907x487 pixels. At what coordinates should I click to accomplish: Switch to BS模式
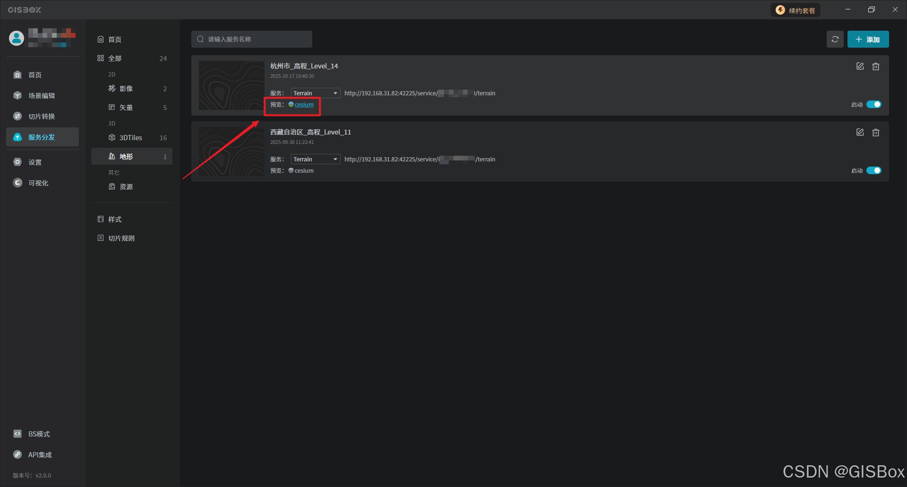coord(43,434)
